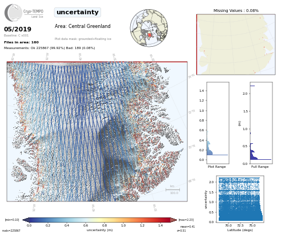Screen dimensions: 281x234
Task: Click the Measurements Ok/Bad summary line
Action: [50, 48]
